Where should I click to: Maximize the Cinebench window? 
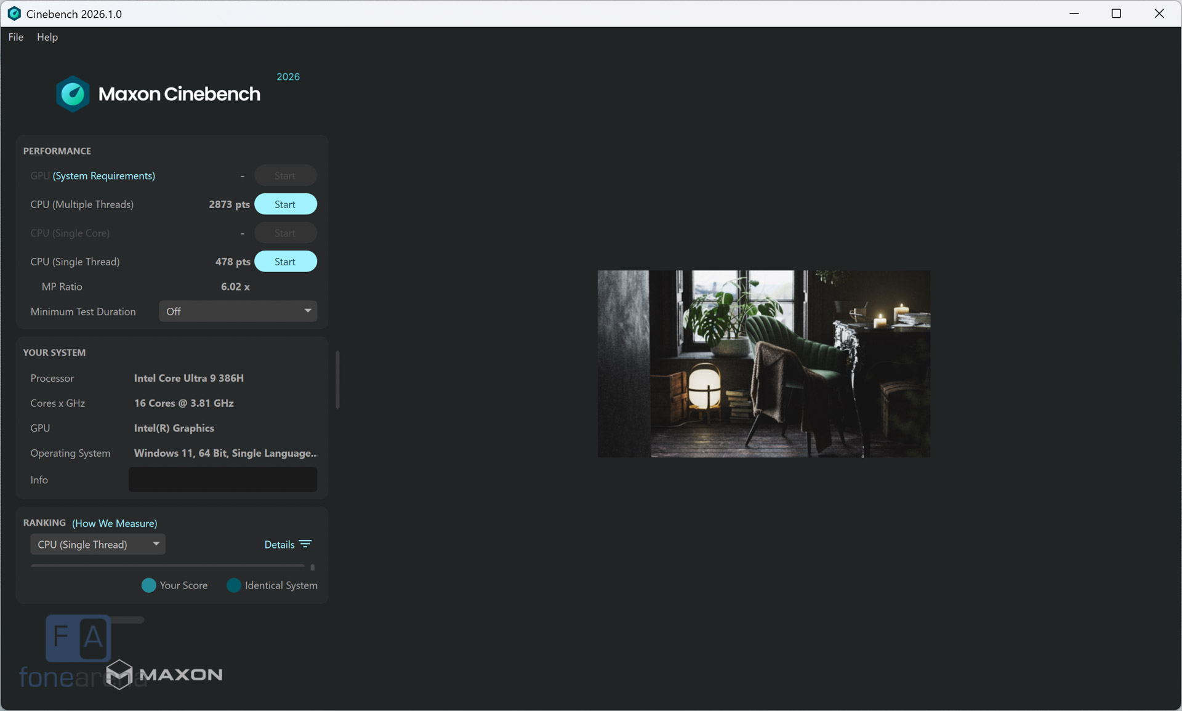click(x=1116, y=14)
